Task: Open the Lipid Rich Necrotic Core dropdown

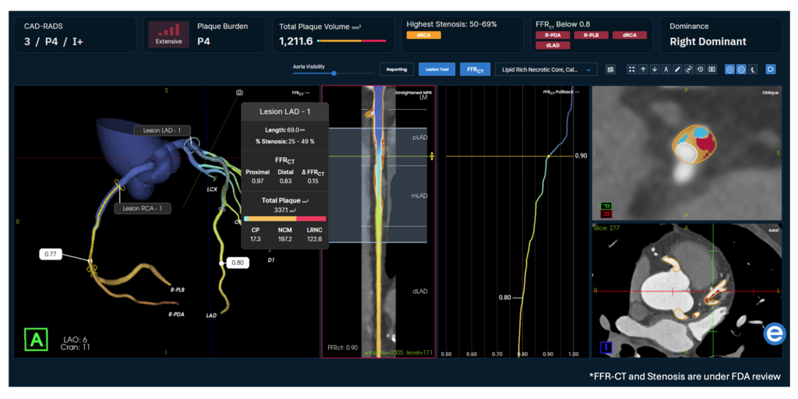Action: 546,69
